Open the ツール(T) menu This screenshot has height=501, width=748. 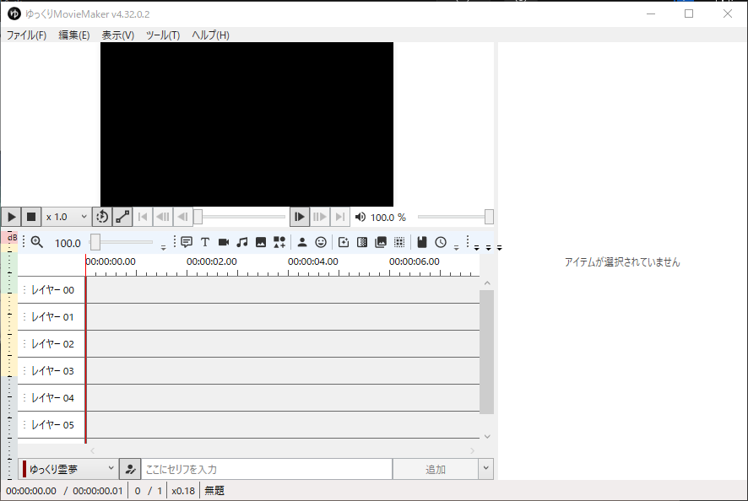tap(162, 35)
